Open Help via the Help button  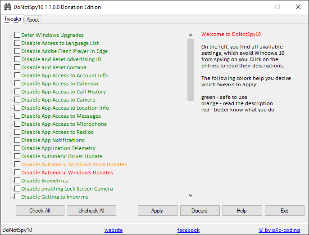[242, 211]
